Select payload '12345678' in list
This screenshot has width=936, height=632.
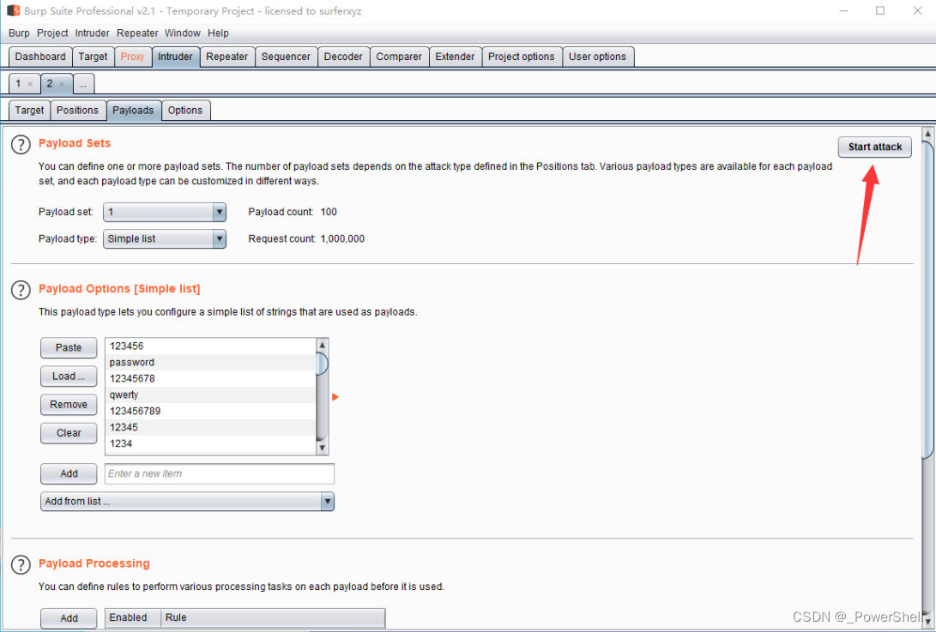(210, 378)
